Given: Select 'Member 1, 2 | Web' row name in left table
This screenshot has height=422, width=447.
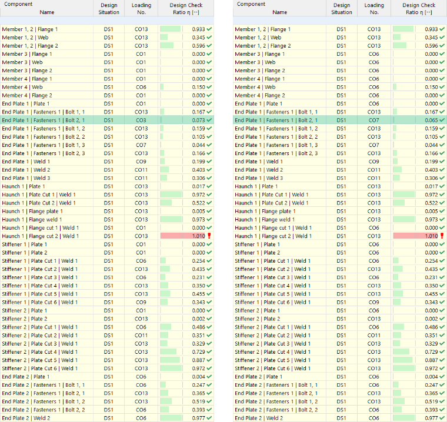Looking at the screenshot, I should [x=25, y=38].
